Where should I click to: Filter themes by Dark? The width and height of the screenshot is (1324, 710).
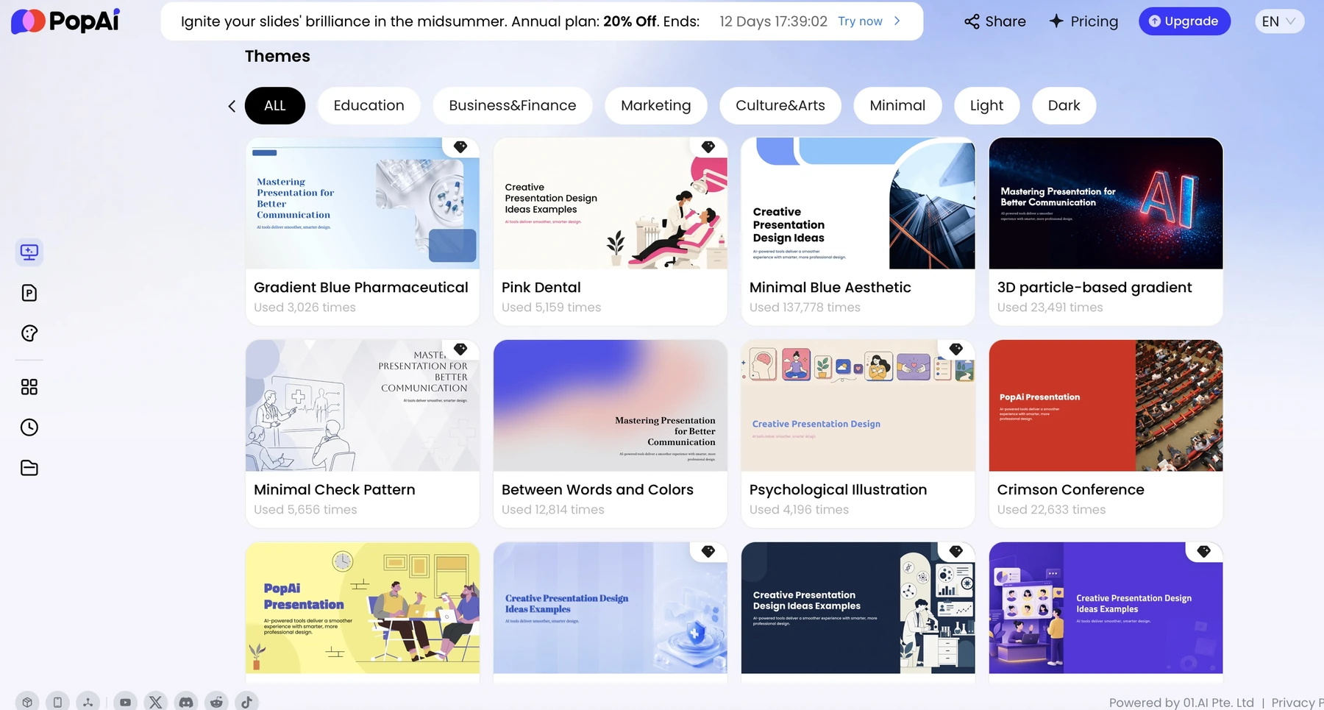coord(1064,106)
